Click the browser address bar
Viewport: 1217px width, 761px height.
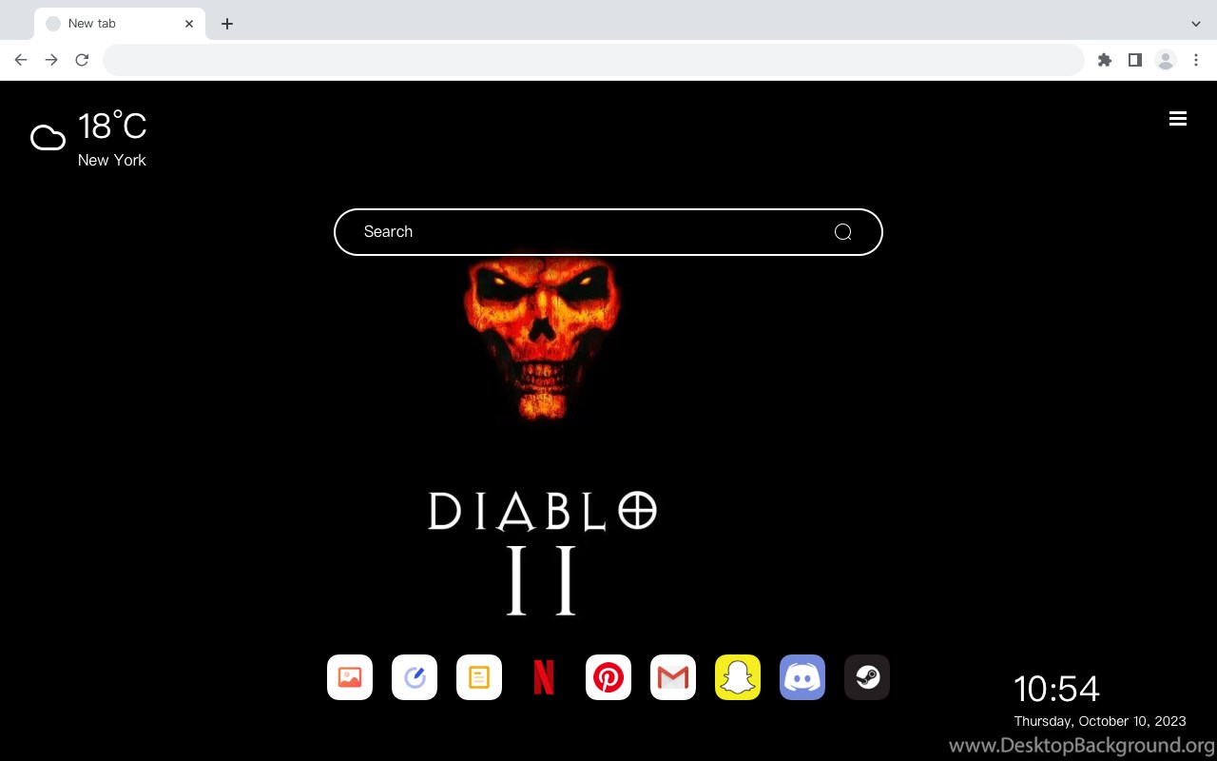click(593, 60)
